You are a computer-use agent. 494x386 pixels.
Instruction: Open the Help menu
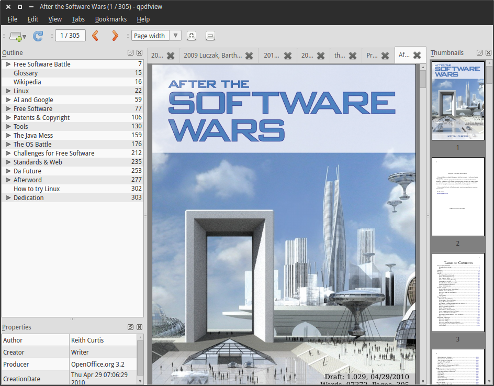pyautogui.click(x=143, y=19)
